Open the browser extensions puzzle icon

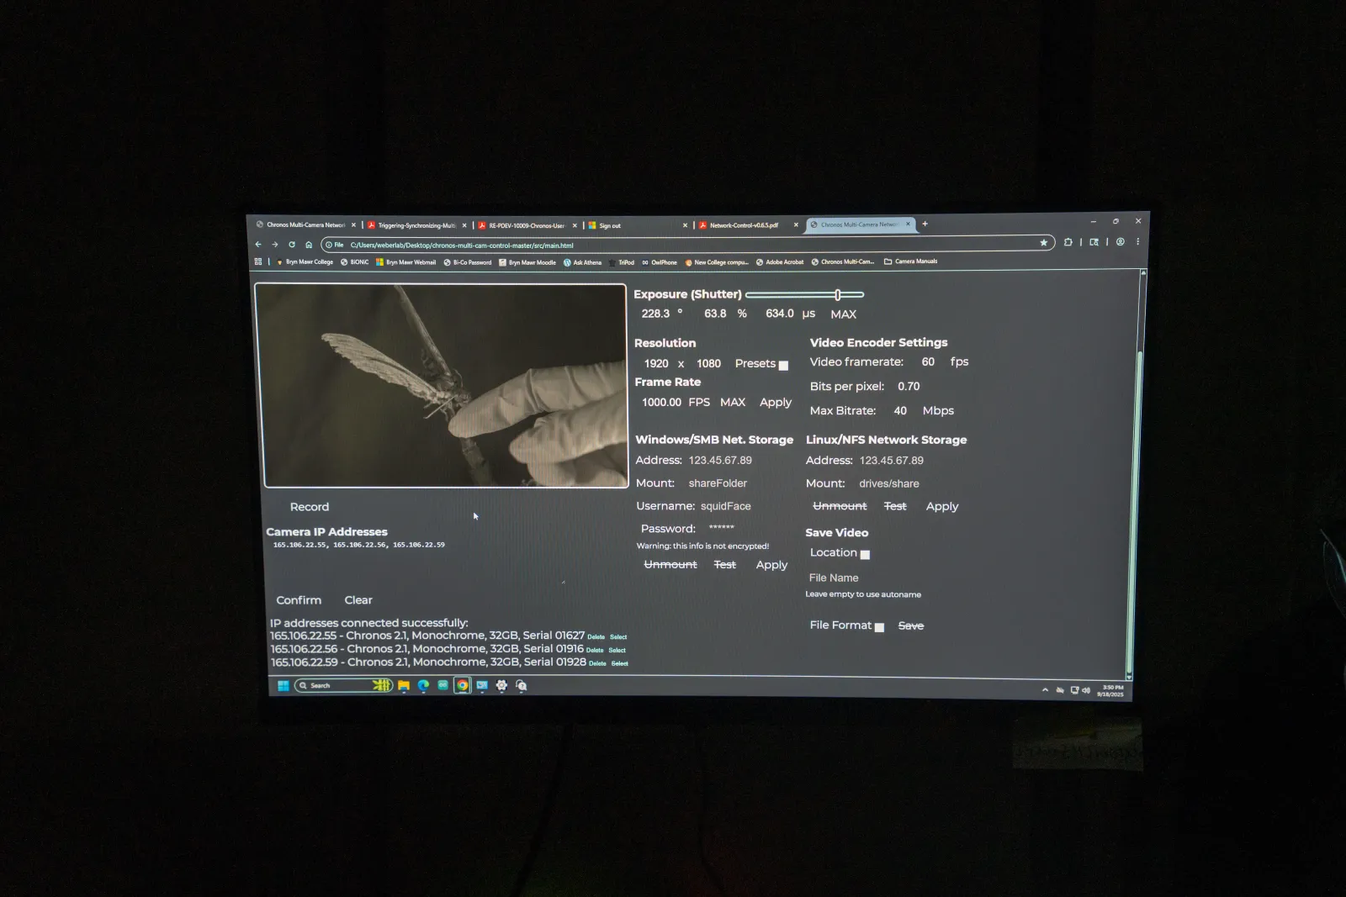click(x=1068, y=242)
